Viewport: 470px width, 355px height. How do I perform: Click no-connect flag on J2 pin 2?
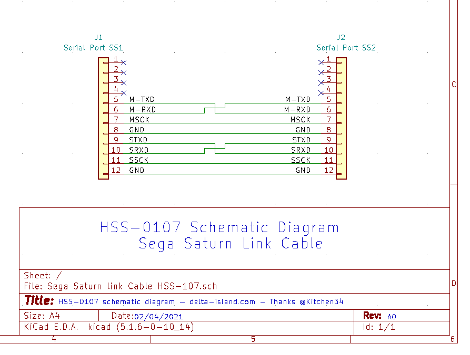tap(321, 72)
